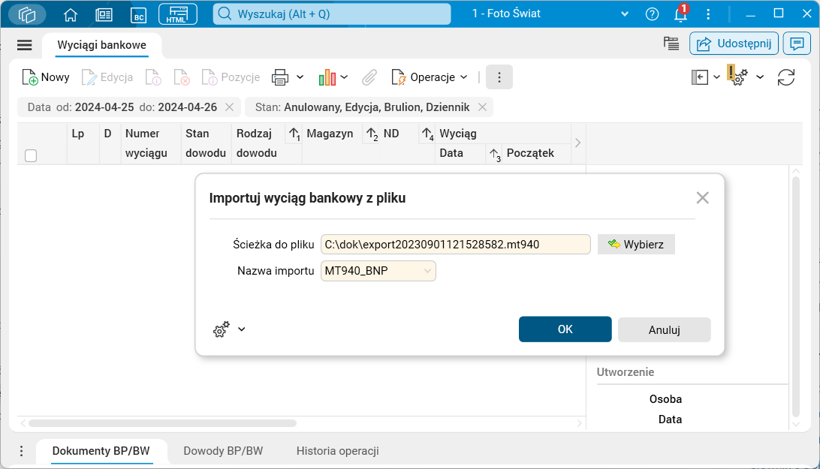
Task: Select the Dokumenty BP/BW tab
Action: [101, 451]
